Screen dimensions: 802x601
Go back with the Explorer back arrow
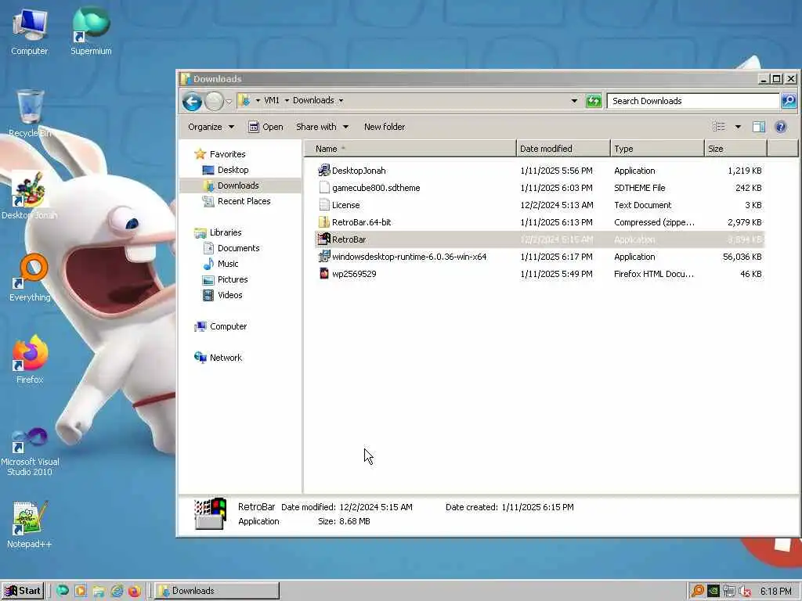coord(193,102)
